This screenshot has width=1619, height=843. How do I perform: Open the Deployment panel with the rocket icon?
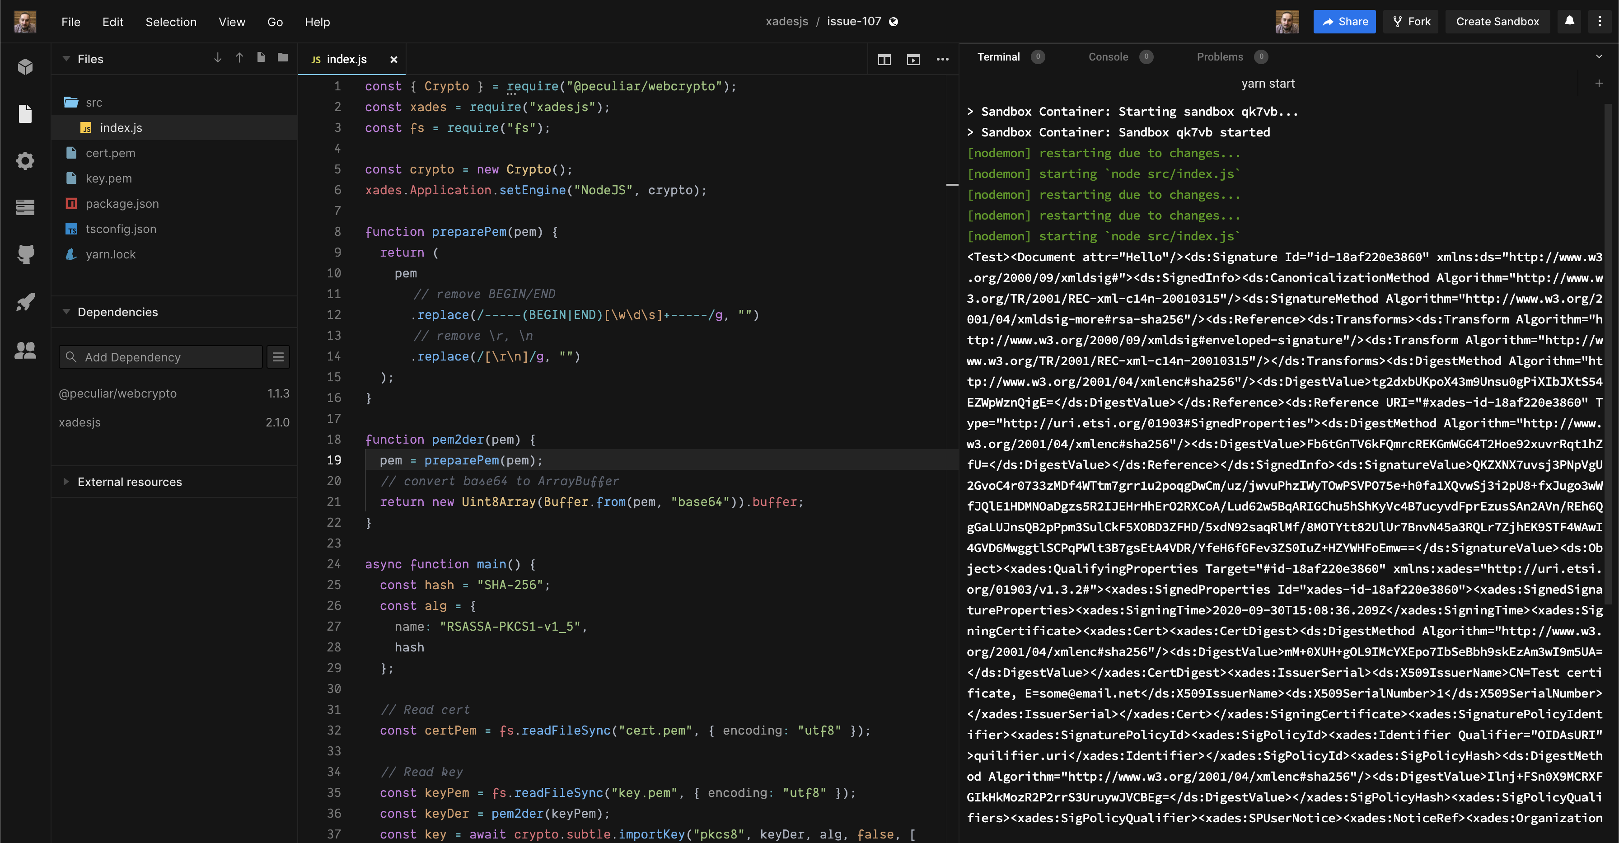[x=25, y=302]
